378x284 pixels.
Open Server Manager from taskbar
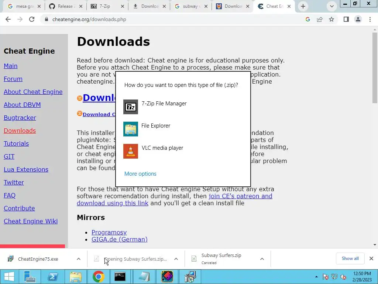click(30, 277)
